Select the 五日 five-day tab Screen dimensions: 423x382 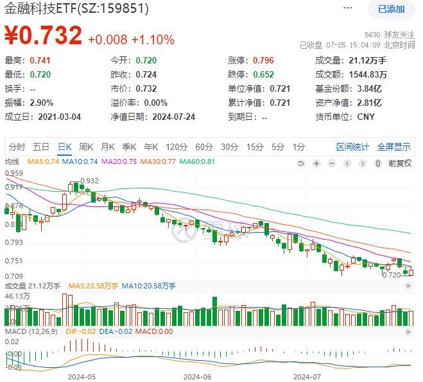(41, 147)
